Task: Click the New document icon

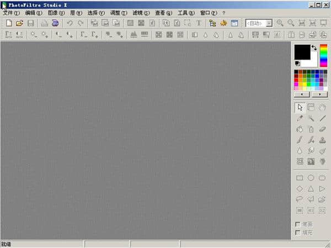Action: pyautogui.click(x=8, y=23)
